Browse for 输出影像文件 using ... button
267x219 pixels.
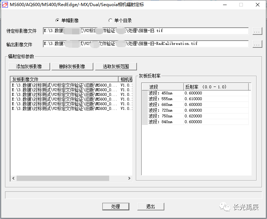point(257,44)
